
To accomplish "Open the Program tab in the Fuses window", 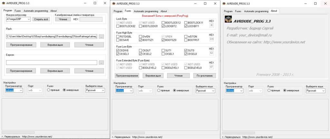I will [x=118, y=11].
